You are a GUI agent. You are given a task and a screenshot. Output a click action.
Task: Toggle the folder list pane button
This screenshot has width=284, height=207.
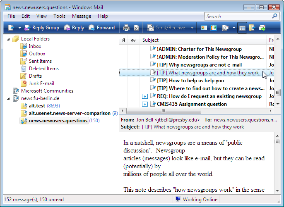click(242, 28)
